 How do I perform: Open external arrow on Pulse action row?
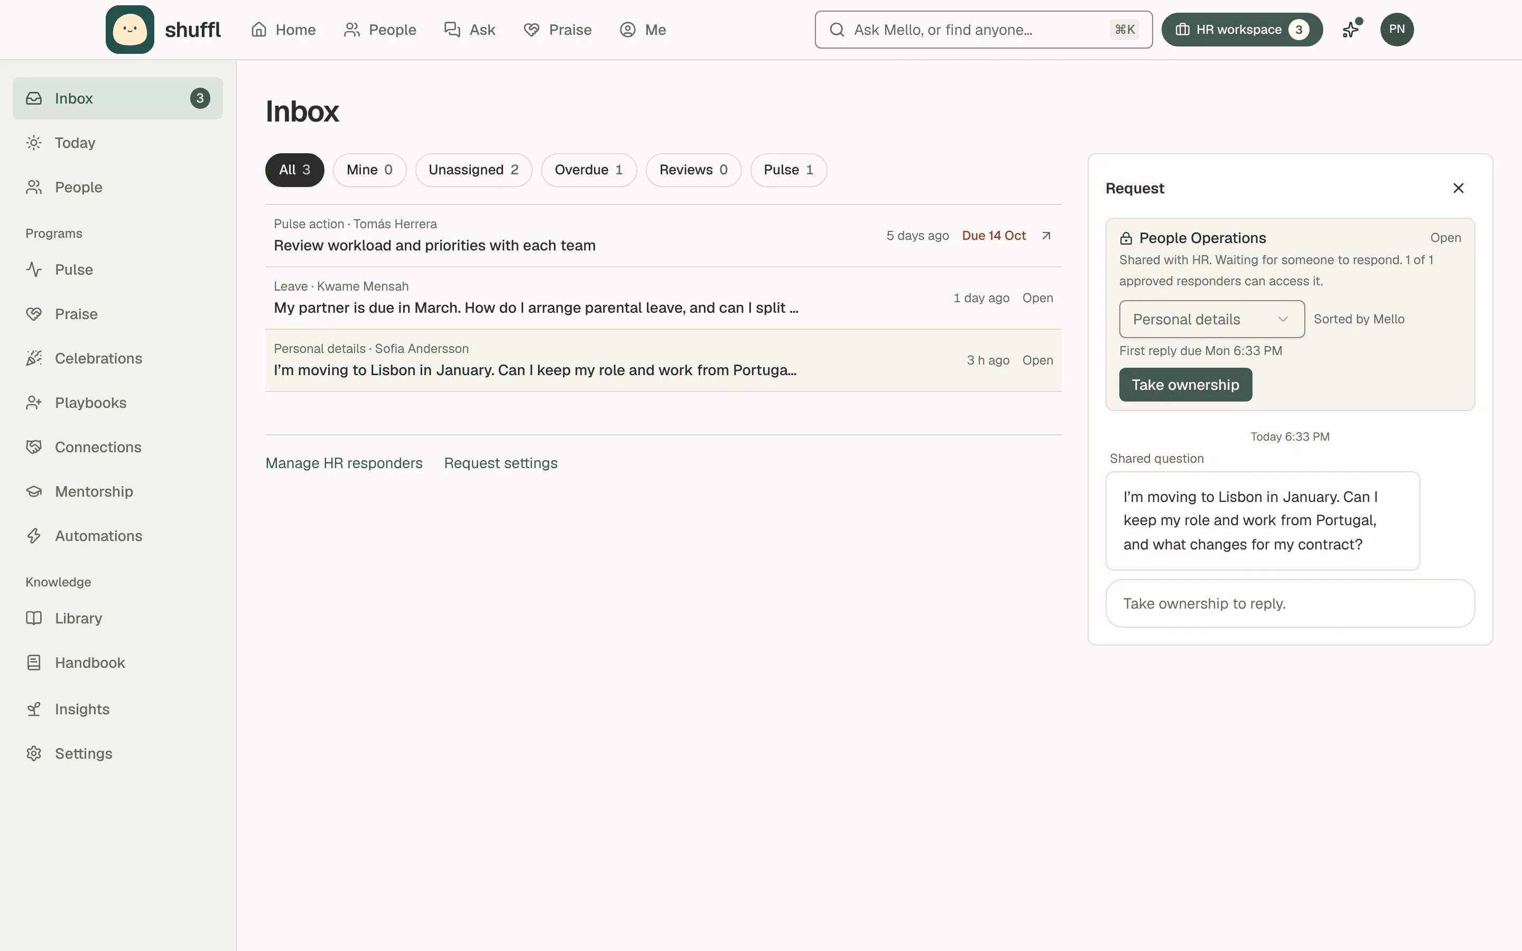[x=1046, y=235]
